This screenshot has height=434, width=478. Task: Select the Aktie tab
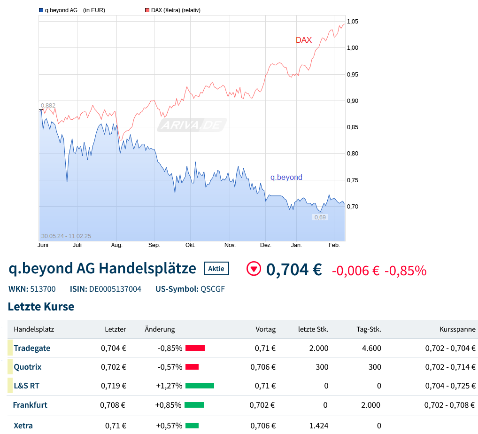pos(216,268)
